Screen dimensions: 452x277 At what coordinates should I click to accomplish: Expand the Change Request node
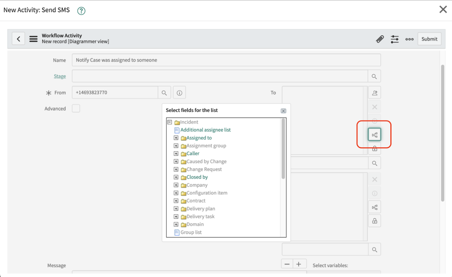(x=176, y=169)
